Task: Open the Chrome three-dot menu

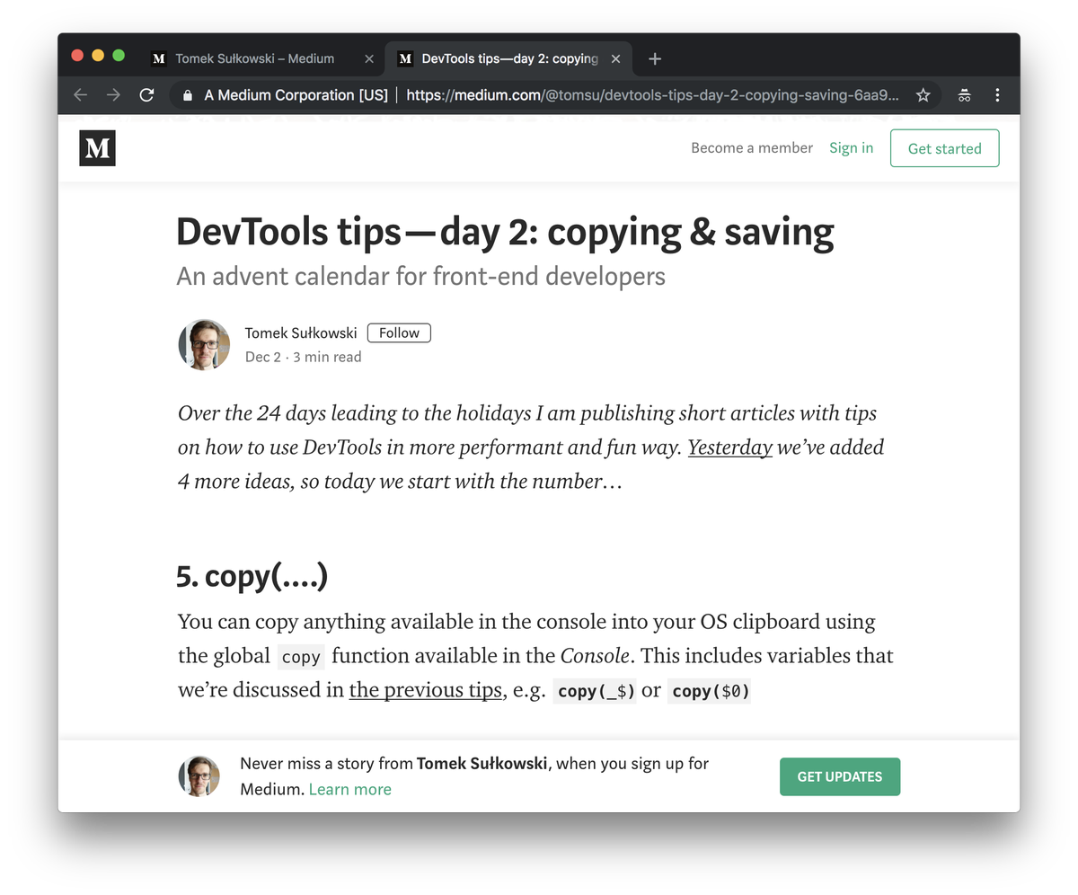Action: (997, 95)
